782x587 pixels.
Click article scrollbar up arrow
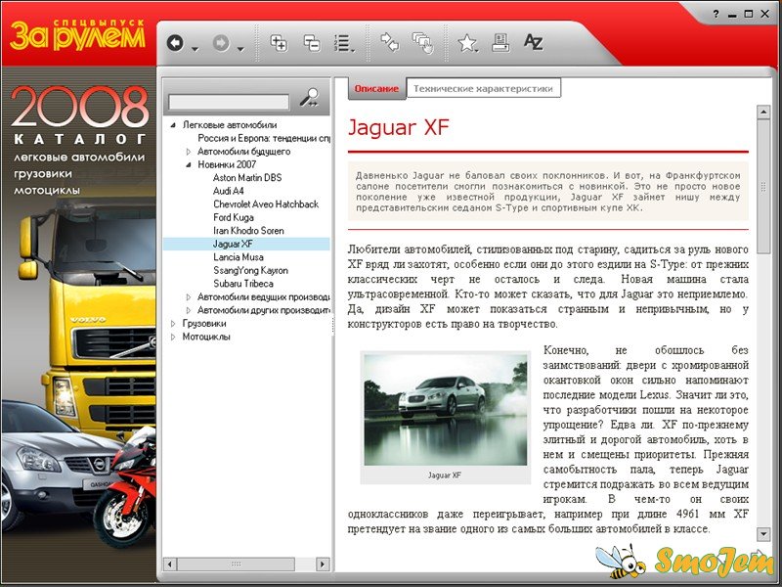pos(763,113)
